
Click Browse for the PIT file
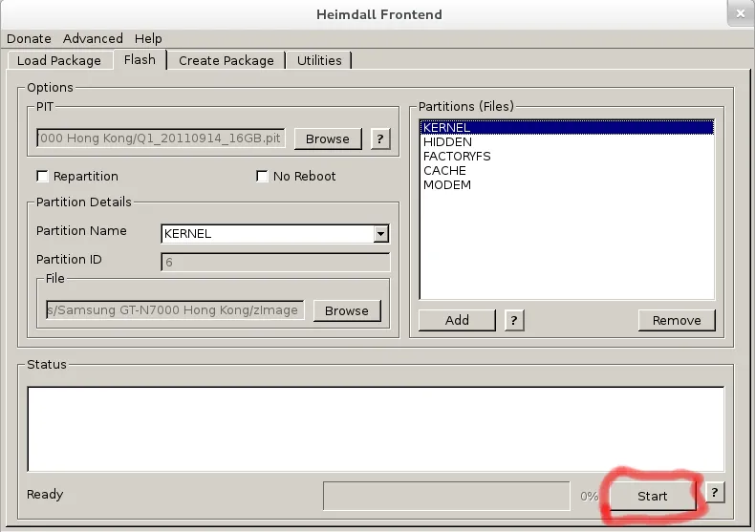point(328,138)
